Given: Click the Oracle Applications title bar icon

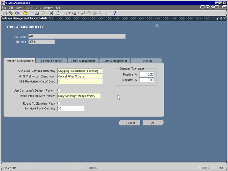Looking at the screenshot, I should tap(3, 3).
